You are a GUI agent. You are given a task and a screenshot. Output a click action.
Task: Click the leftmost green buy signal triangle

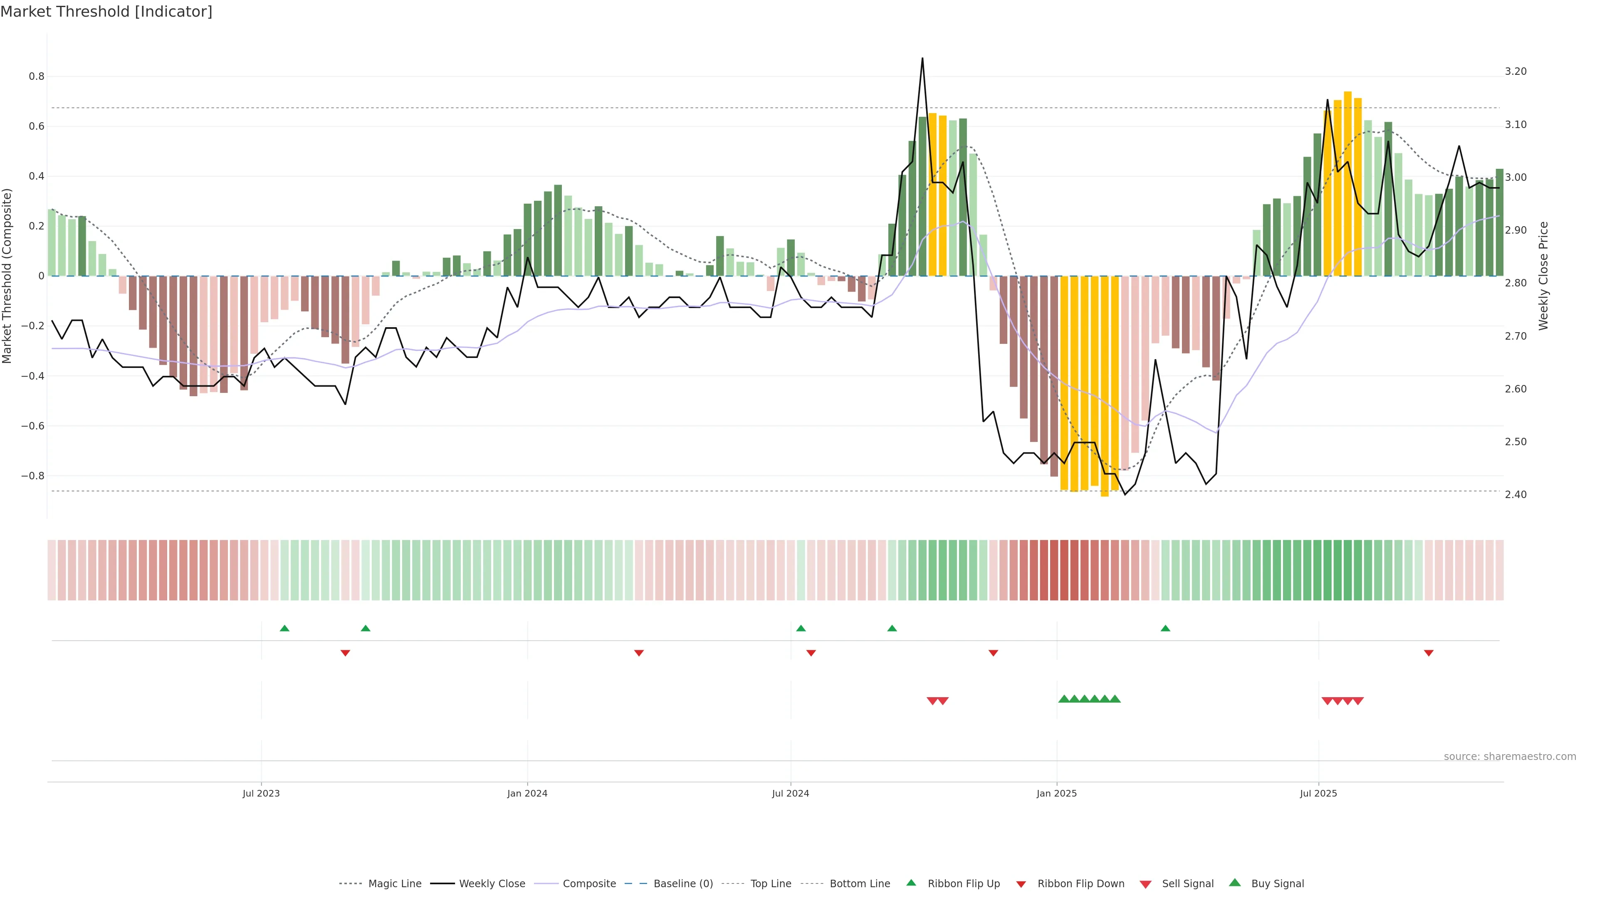(x=1064, y=699)
